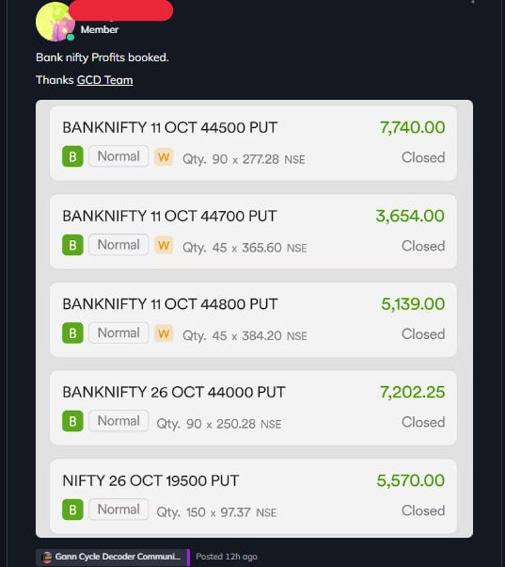This screenshot has height=567, width=505.
Task: Click the W badge on 44700 PUT row
Action: (x=164, y=245)
